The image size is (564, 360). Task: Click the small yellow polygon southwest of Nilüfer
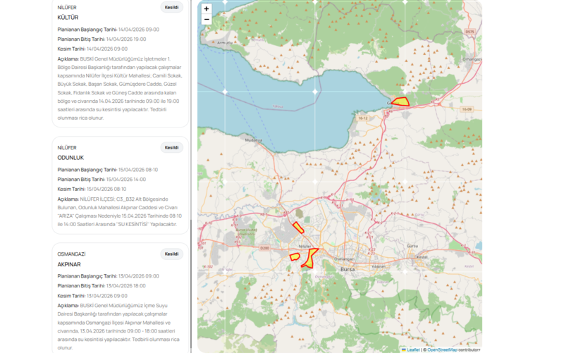tap(295, 256)
